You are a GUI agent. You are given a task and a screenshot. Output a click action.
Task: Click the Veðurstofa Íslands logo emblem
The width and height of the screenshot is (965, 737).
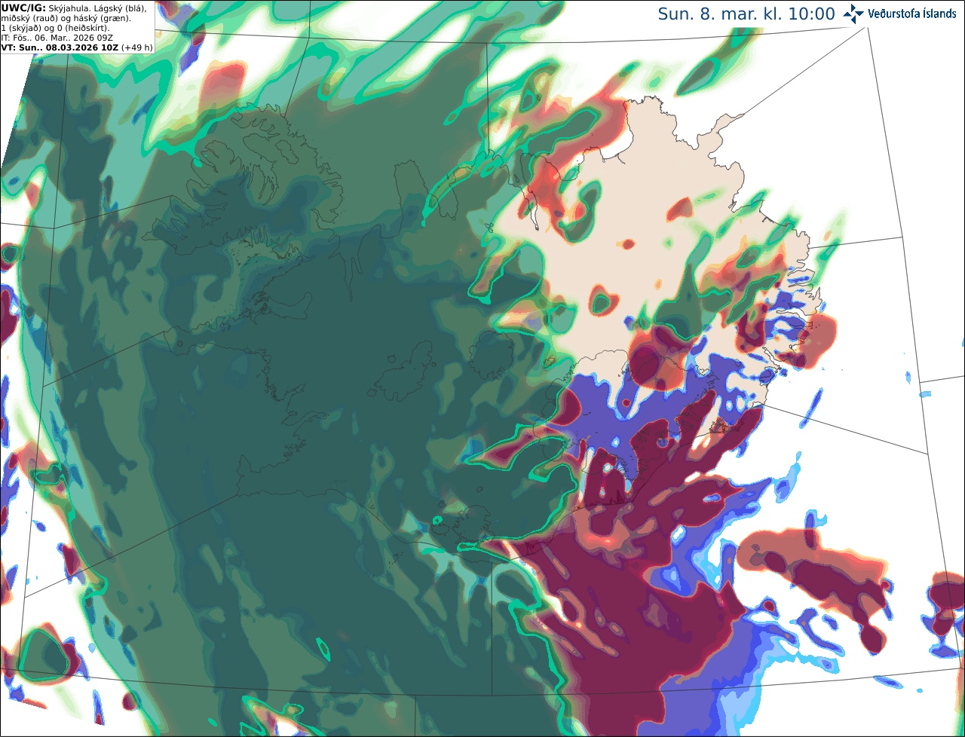pos(853,14)
